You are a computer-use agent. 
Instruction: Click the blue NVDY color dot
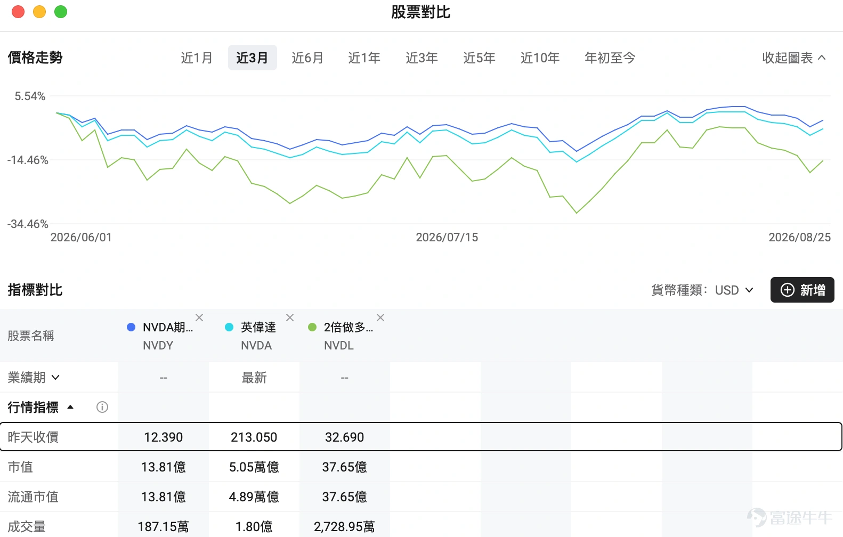[131, 327]
